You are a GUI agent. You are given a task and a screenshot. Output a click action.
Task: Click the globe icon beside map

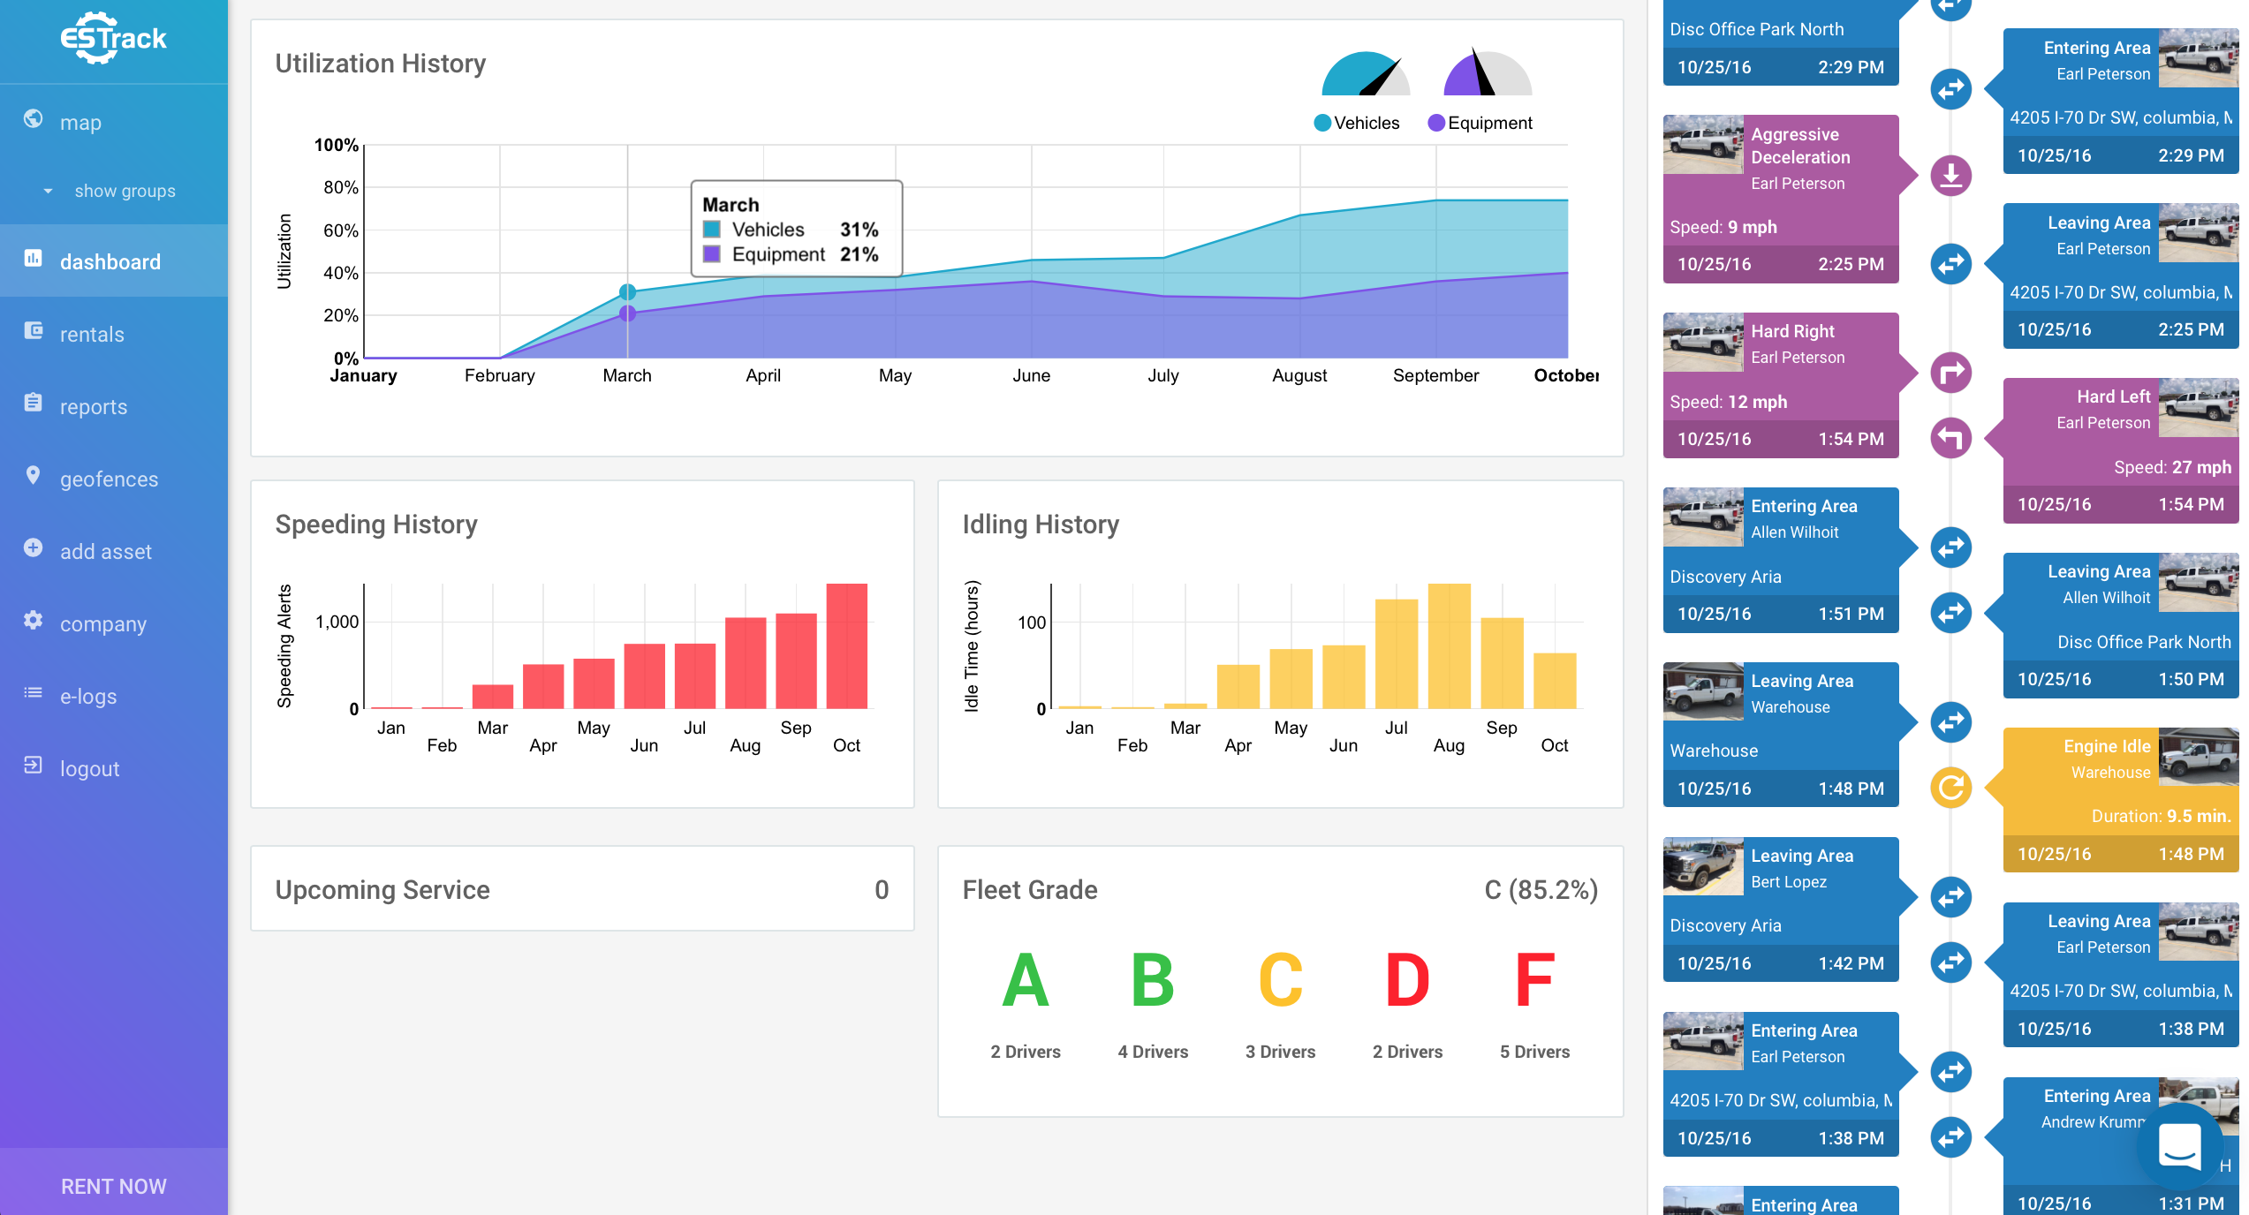(33, 119)
